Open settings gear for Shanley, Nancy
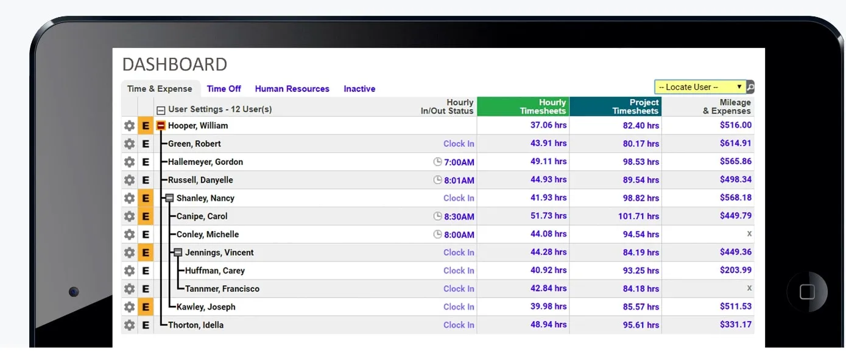The image size is (846, 360). click(x=129, y=198)
